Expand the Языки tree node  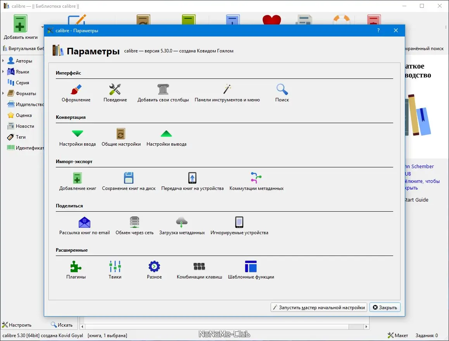pos(3,72)
